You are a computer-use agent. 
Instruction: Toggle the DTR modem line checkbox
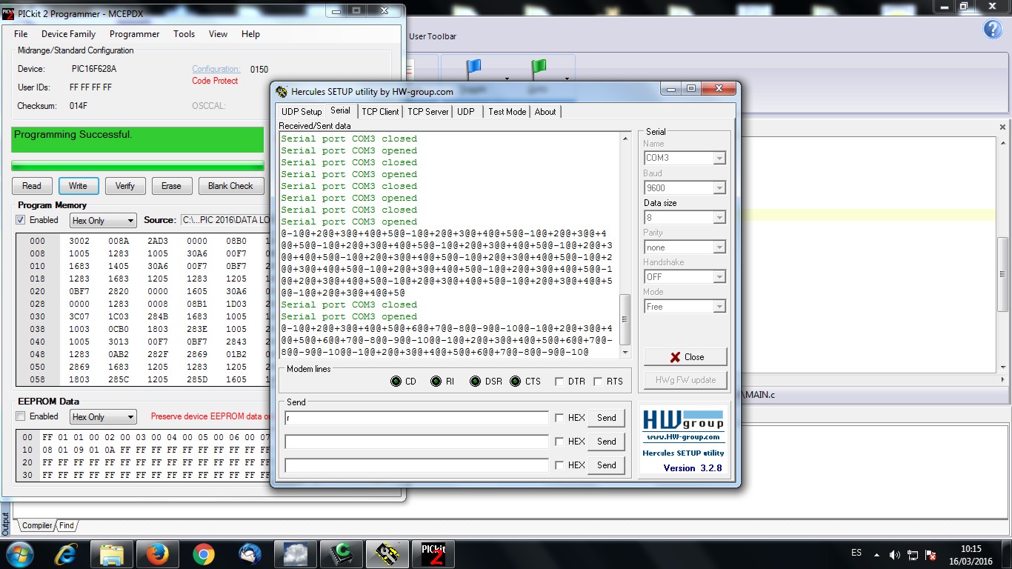pos(559,382)
